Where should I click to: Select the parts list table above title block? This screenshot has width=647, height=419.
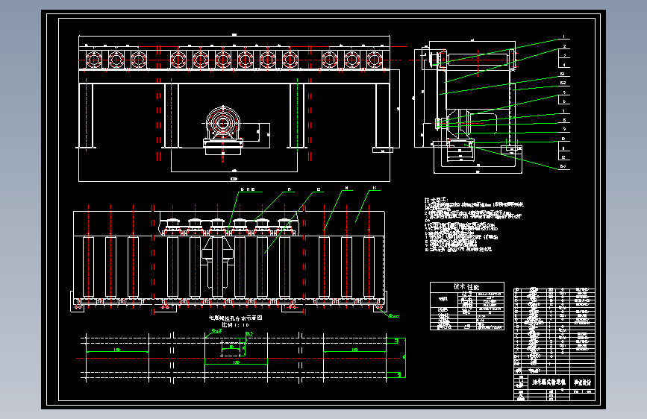[554, 331]
